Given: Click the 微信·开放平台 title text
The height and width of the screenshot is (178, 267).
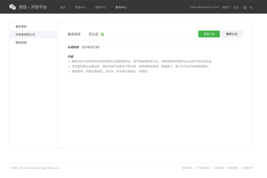Looking at the screenshot, I should 33,7.
